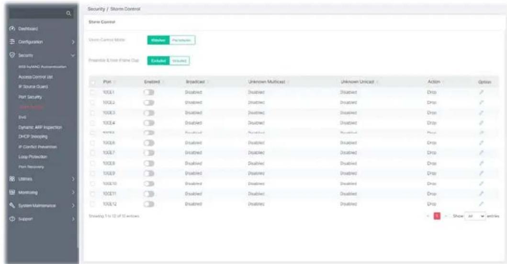Edit port 10GE1 with its pencil icon

481,92
